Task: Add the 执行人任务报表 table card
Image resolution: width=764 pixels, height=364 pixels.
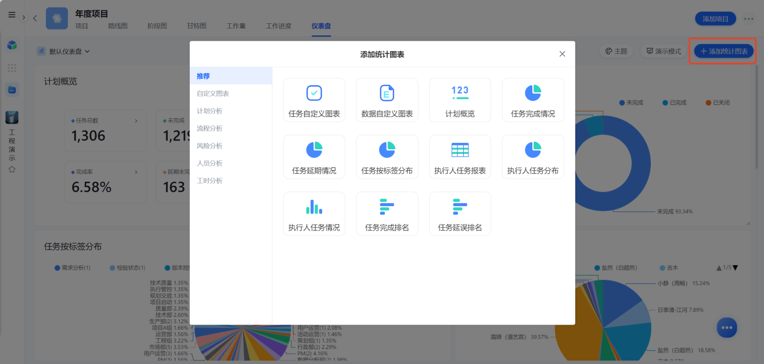Action: click(x=460, y=157)
